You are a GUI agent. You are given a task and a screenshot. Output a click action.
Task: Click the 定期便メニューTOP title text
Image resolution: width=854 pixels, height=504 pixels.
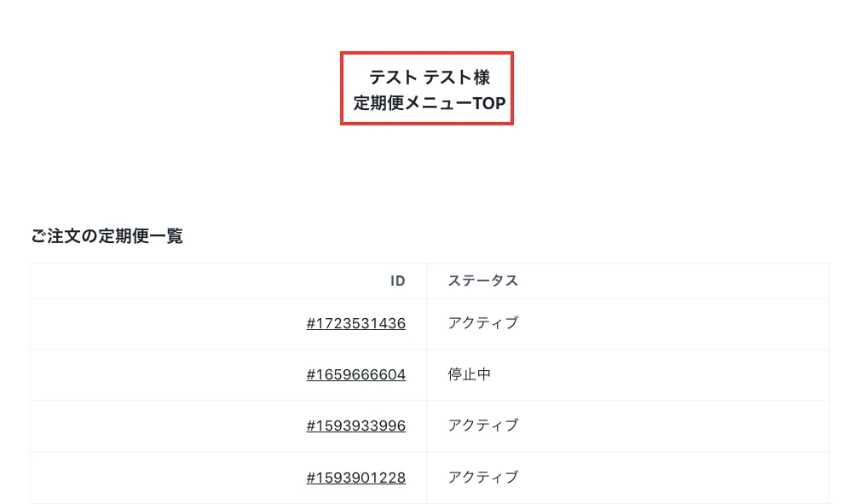pyautogui.click(x=430, y=104)
